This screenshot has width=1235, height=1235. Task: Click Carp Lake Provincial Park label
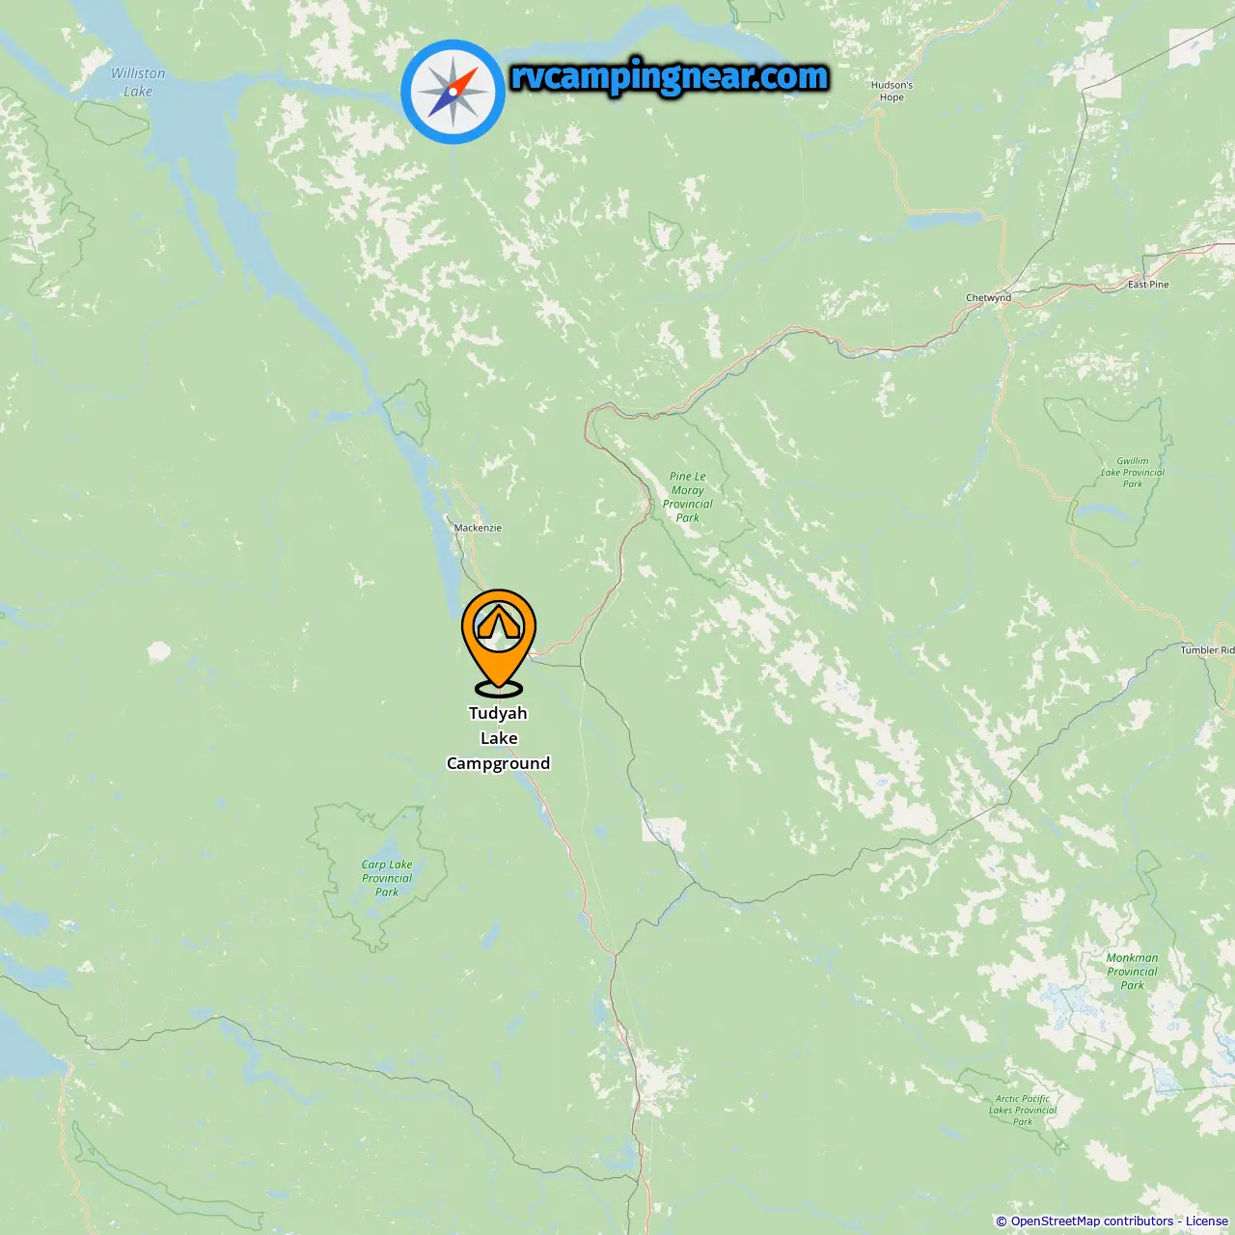point(387,878)
